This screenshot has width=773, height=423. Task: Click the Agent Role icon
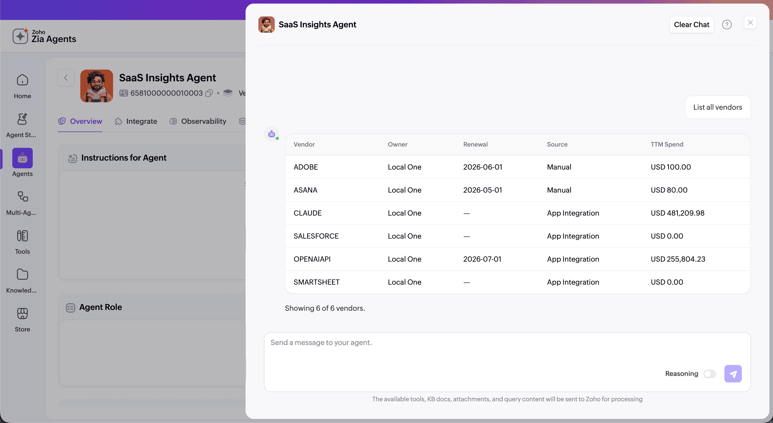(x=71, y=307)
